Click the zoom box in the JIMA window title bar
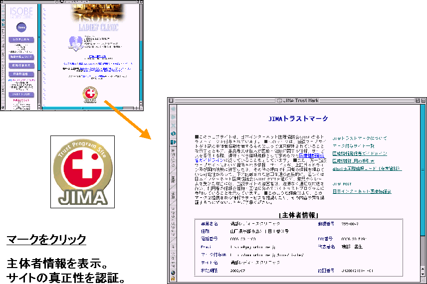 (x=417, y=100)
